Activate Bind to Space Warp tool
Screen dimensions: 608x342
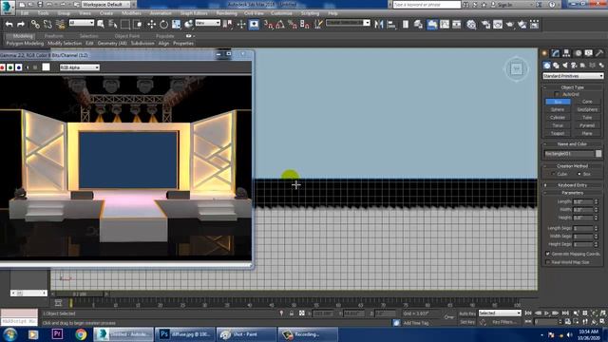click(60, 25)
